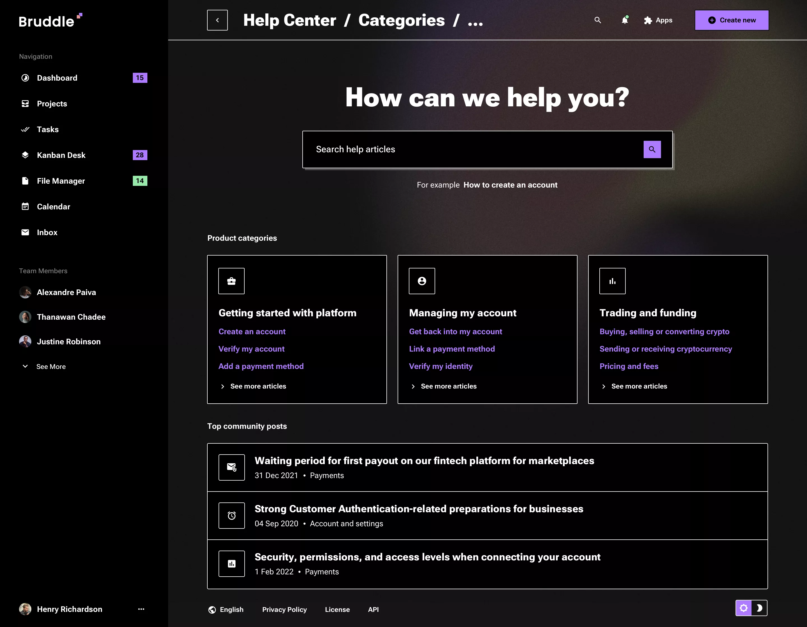Open the Verify my identity article
The height and width of the screenshot is (627, 807).
pos(440,366)
